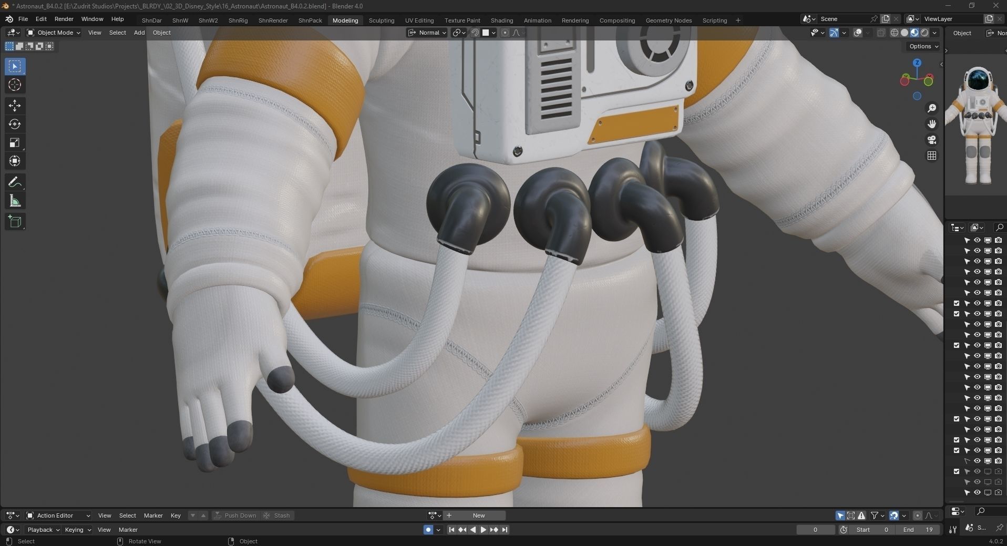Select the Scale tool

(x=15, y=142)
